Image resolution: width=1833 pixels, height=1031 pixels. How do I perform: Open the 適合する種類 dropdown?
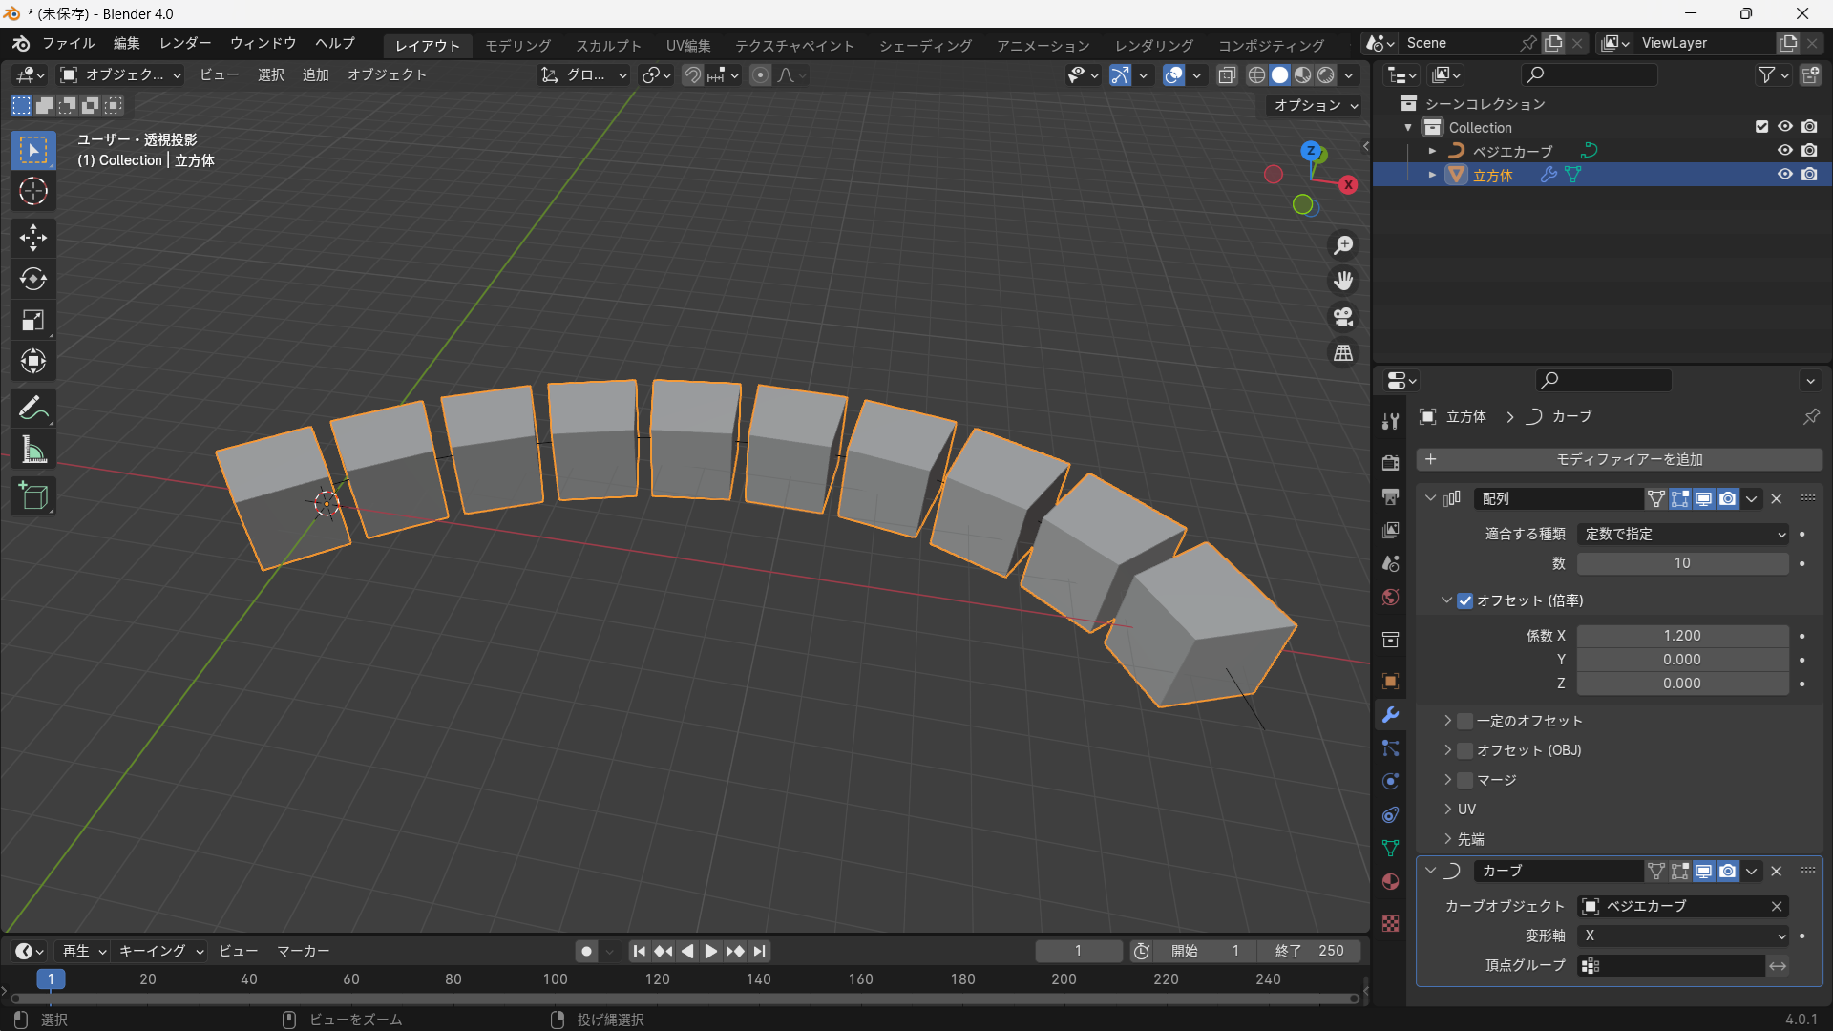pyautogui.click(x=1682, y=535)
